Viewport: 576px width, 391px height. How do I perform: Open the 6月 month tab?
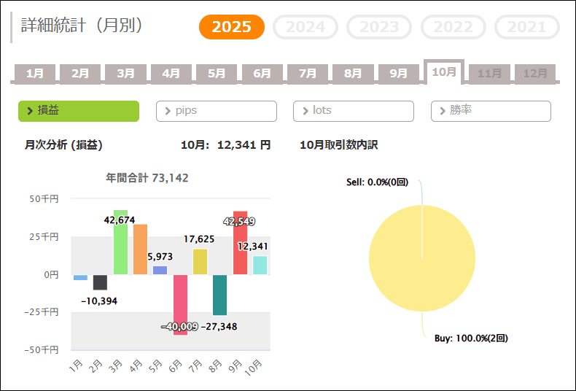pyautogui.click(x=262, y=74)
